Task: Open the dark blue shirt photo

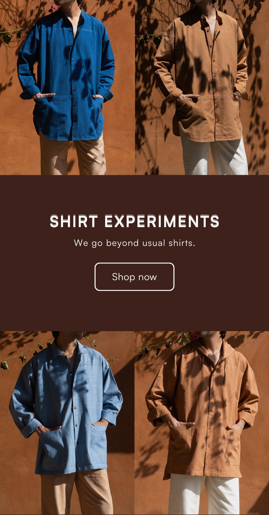Action: coord(67,87)
